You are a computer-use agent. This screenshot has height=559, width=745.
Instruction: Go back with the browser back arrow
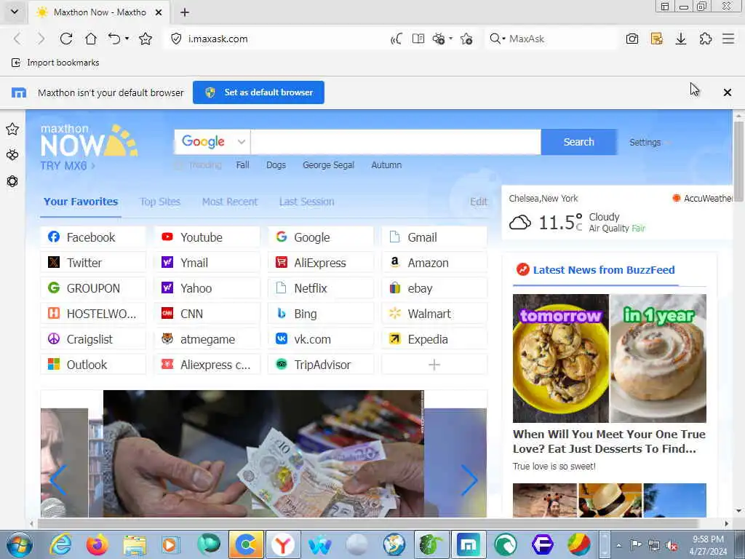pos(17,39)
